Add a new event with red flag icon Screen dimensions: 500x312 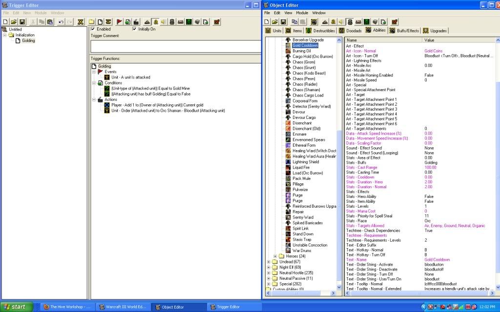[119, 21]
